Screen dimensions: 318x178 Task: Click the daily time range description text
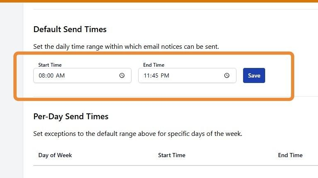(126, 47)
